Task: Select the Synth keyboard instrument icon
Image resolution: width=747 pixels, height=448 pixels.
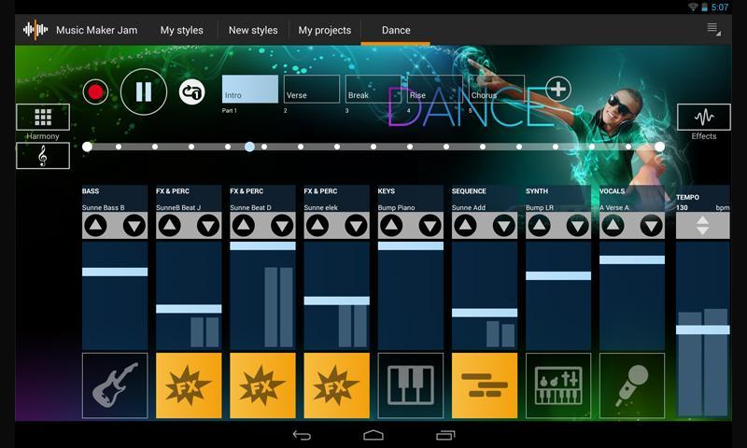Action: (x=558, y=385)
